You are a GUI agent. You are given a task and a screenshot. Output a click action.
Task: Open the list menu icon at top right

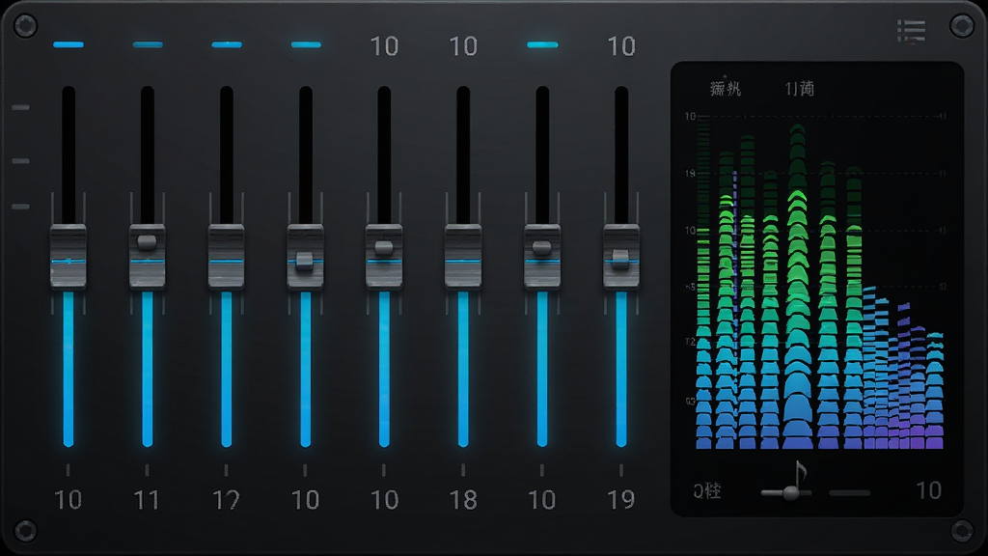911,31
